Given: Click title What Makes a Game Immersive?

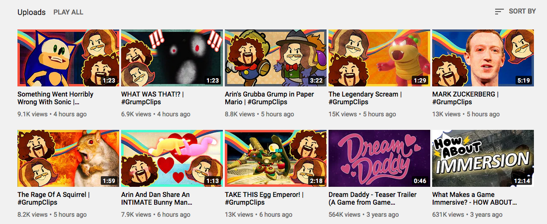Looking at the screenshot, I should pyautogui.click(x=474, y=198).
